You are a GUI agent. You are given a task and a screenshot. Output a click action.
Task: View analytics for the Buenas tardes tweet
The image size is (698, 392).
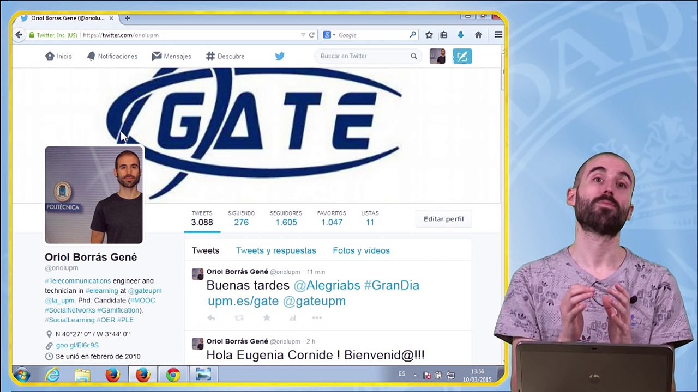pos(292,318)
